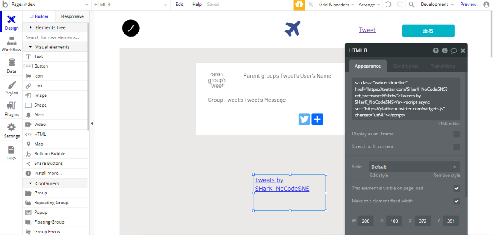493x235 pixels.
Task: Add a Link element from palette
Action: 55,86
